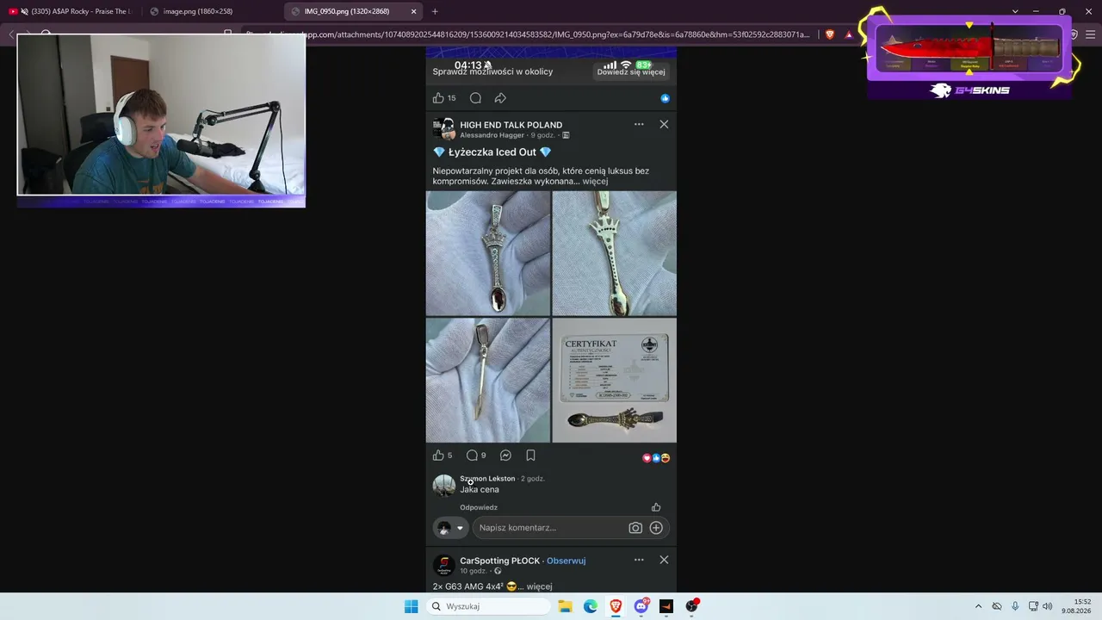This screenshot has width=1102, height=620.
Task: Open the microphone tray icon
Action: (1015, 606)
